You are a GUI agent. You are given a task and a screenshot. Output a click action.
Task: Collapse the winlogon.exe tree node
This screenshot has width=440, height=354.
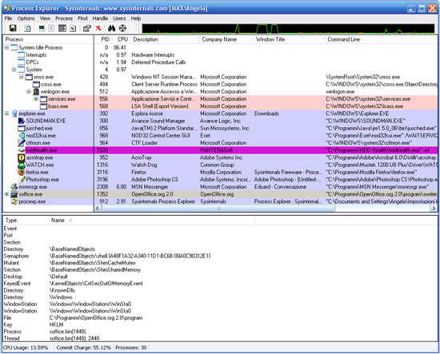(x=29, y=91)
